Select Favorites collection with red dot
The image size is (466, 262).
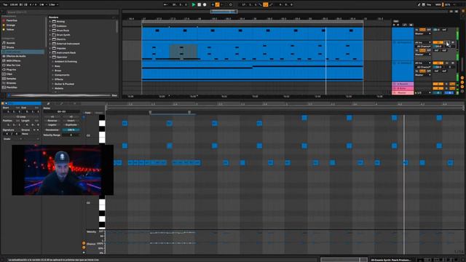click(x=12, y=20)
